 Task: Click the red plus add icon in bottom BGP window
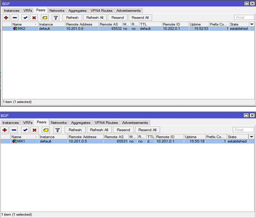(x=6, y=130)
